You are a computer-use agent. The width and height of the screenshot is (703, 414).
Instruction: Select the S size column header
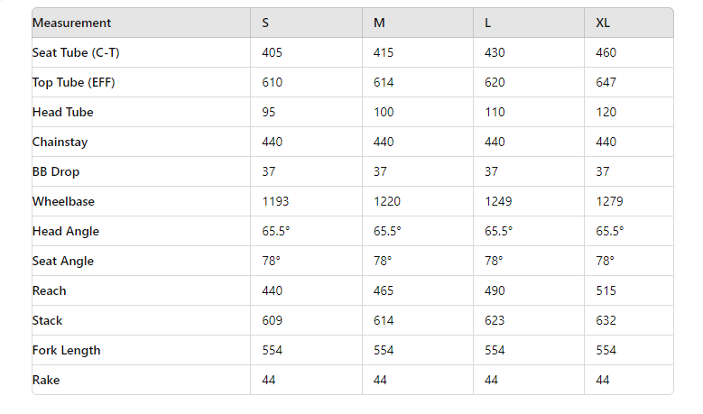[265, 23]
